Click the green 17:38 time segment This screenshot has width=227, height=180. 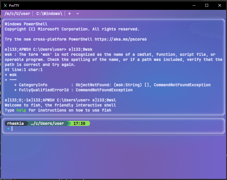(79, 123)
